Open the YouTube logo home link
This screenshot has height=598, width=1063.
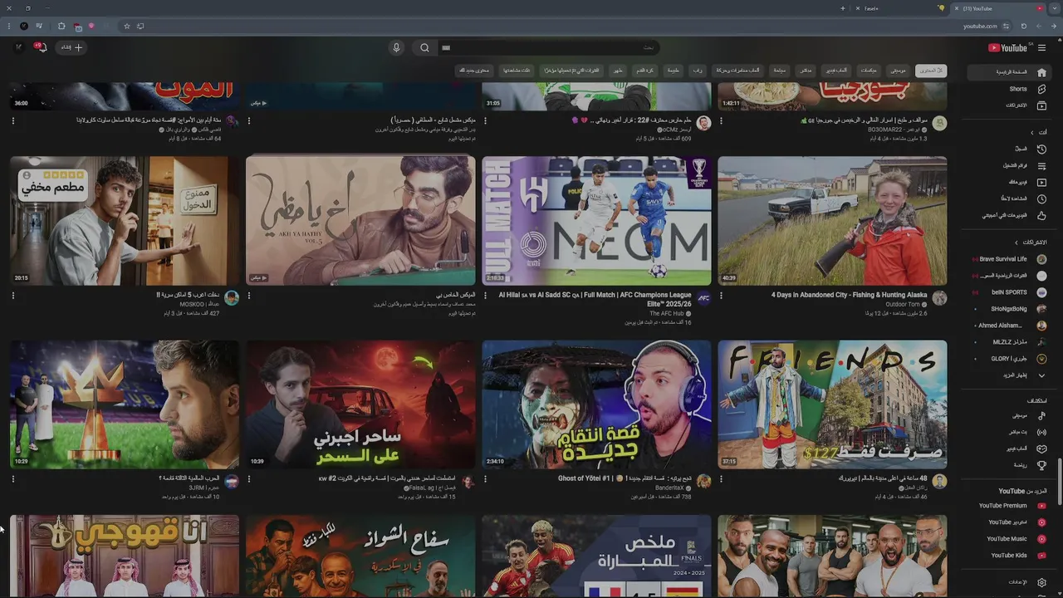click(1007, 47)
